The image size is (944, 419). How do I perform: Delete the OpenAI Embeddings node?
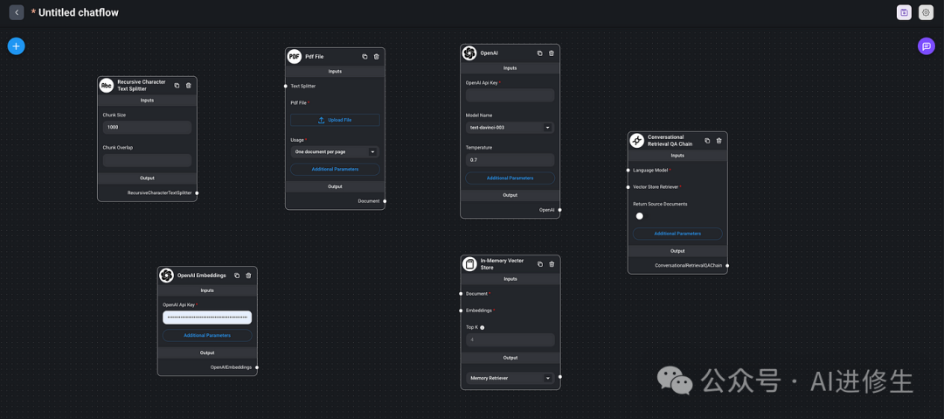(248, 276)
